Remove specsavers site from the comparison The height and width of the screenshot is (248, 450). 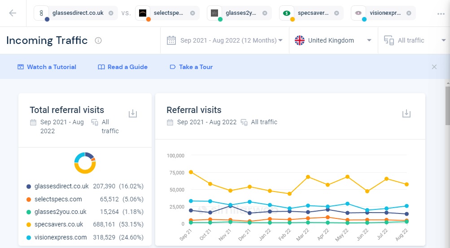pyautogui.click(x=336, y=13)
